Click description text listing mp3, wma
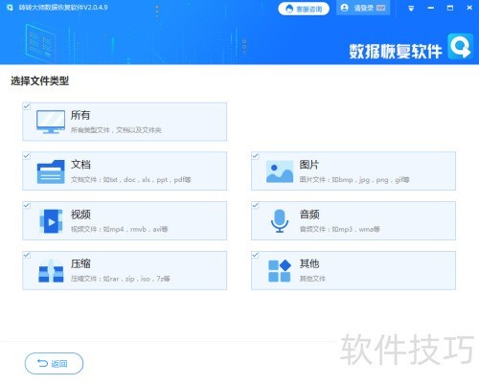 click(x=339, y=229)
